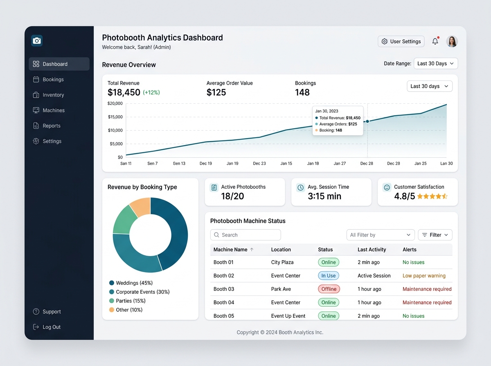Click the In Use badge for Booth 02
This screenshot has height=366, width=491.
coord(329,276)
